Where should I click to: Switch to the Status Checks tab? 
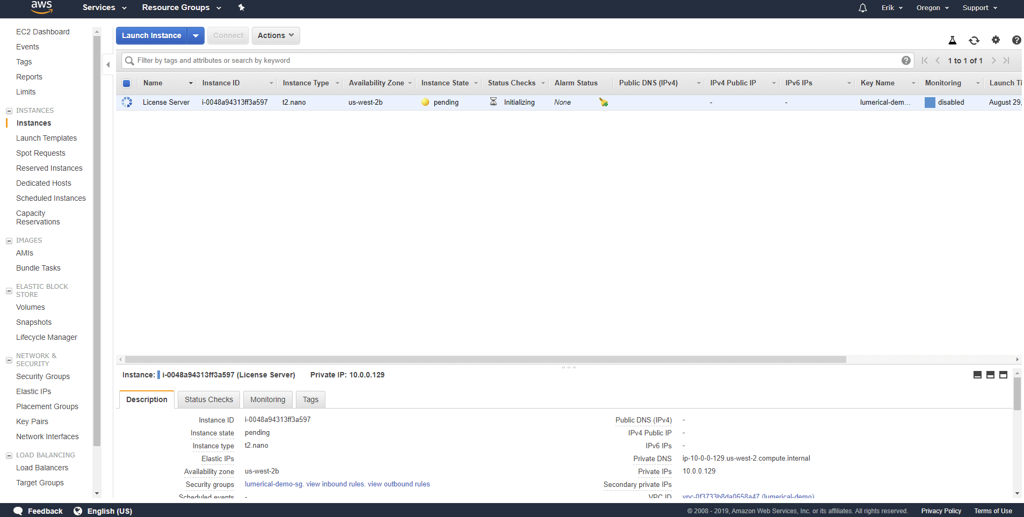pyautogui.click(x=209, y=399)
